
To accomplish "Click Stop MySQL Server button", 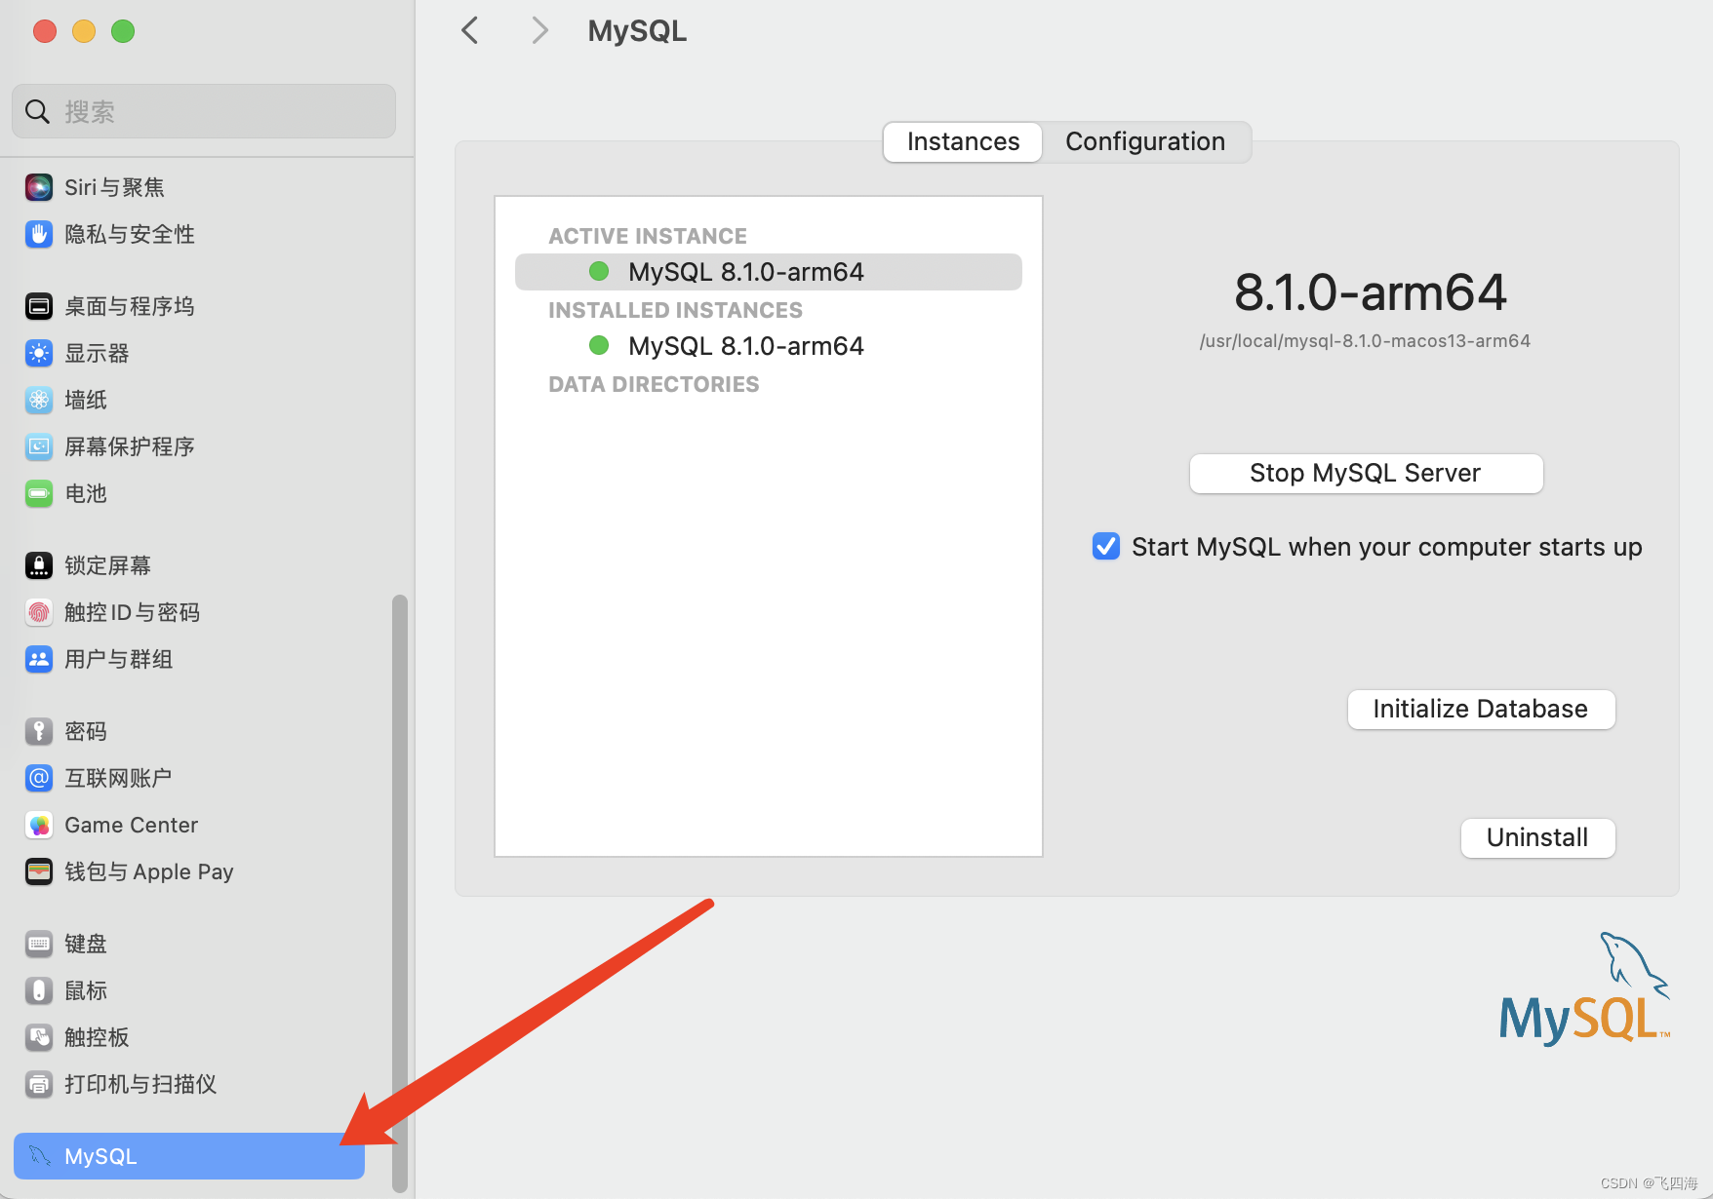I will pos(1366,474).
